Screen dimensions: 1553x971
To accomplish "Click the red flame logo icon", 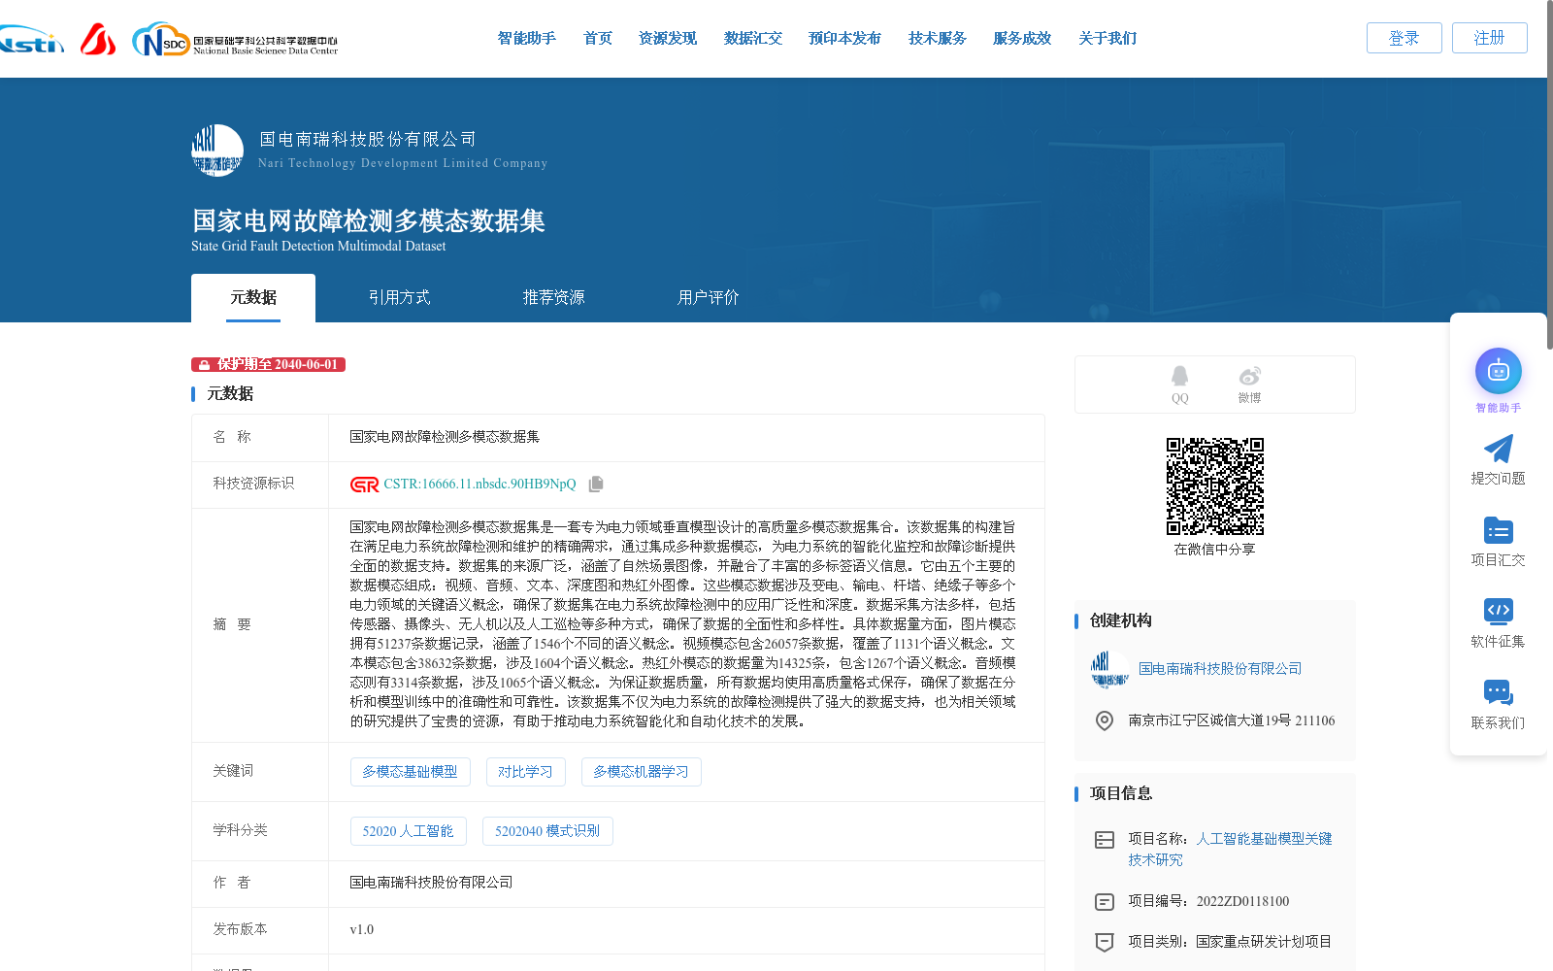I will [98, 39].
